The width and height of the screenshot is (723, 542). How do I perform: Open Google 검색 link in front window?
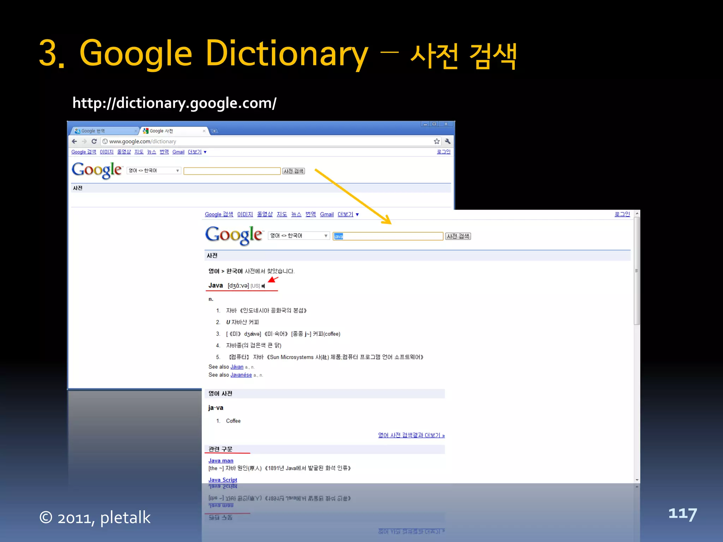coord(219,214)
